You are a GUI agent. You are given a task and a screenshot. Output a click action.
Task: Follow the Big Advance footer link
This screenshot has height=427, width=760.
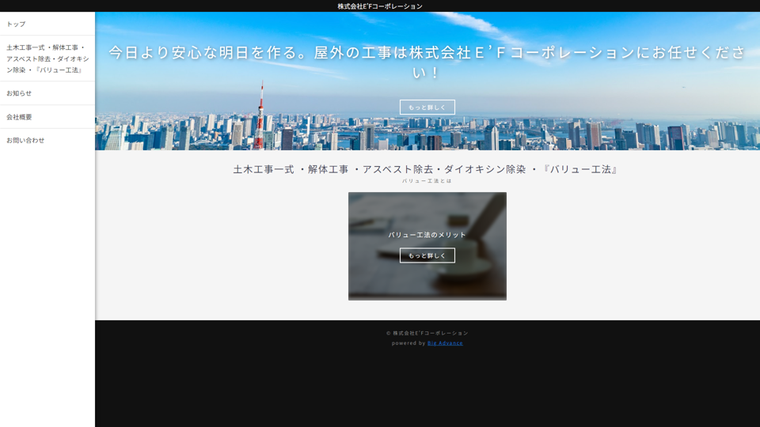(x=445, y=343)
